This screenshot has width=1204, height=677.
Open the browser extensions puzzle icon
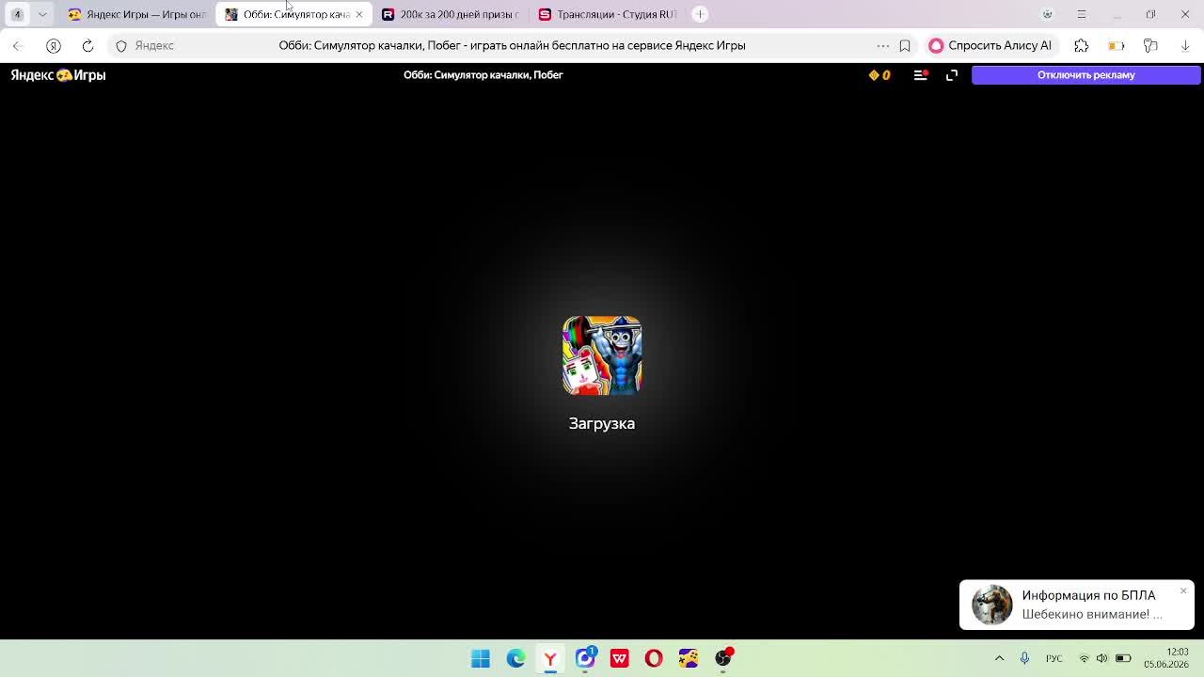[1081, 45]
